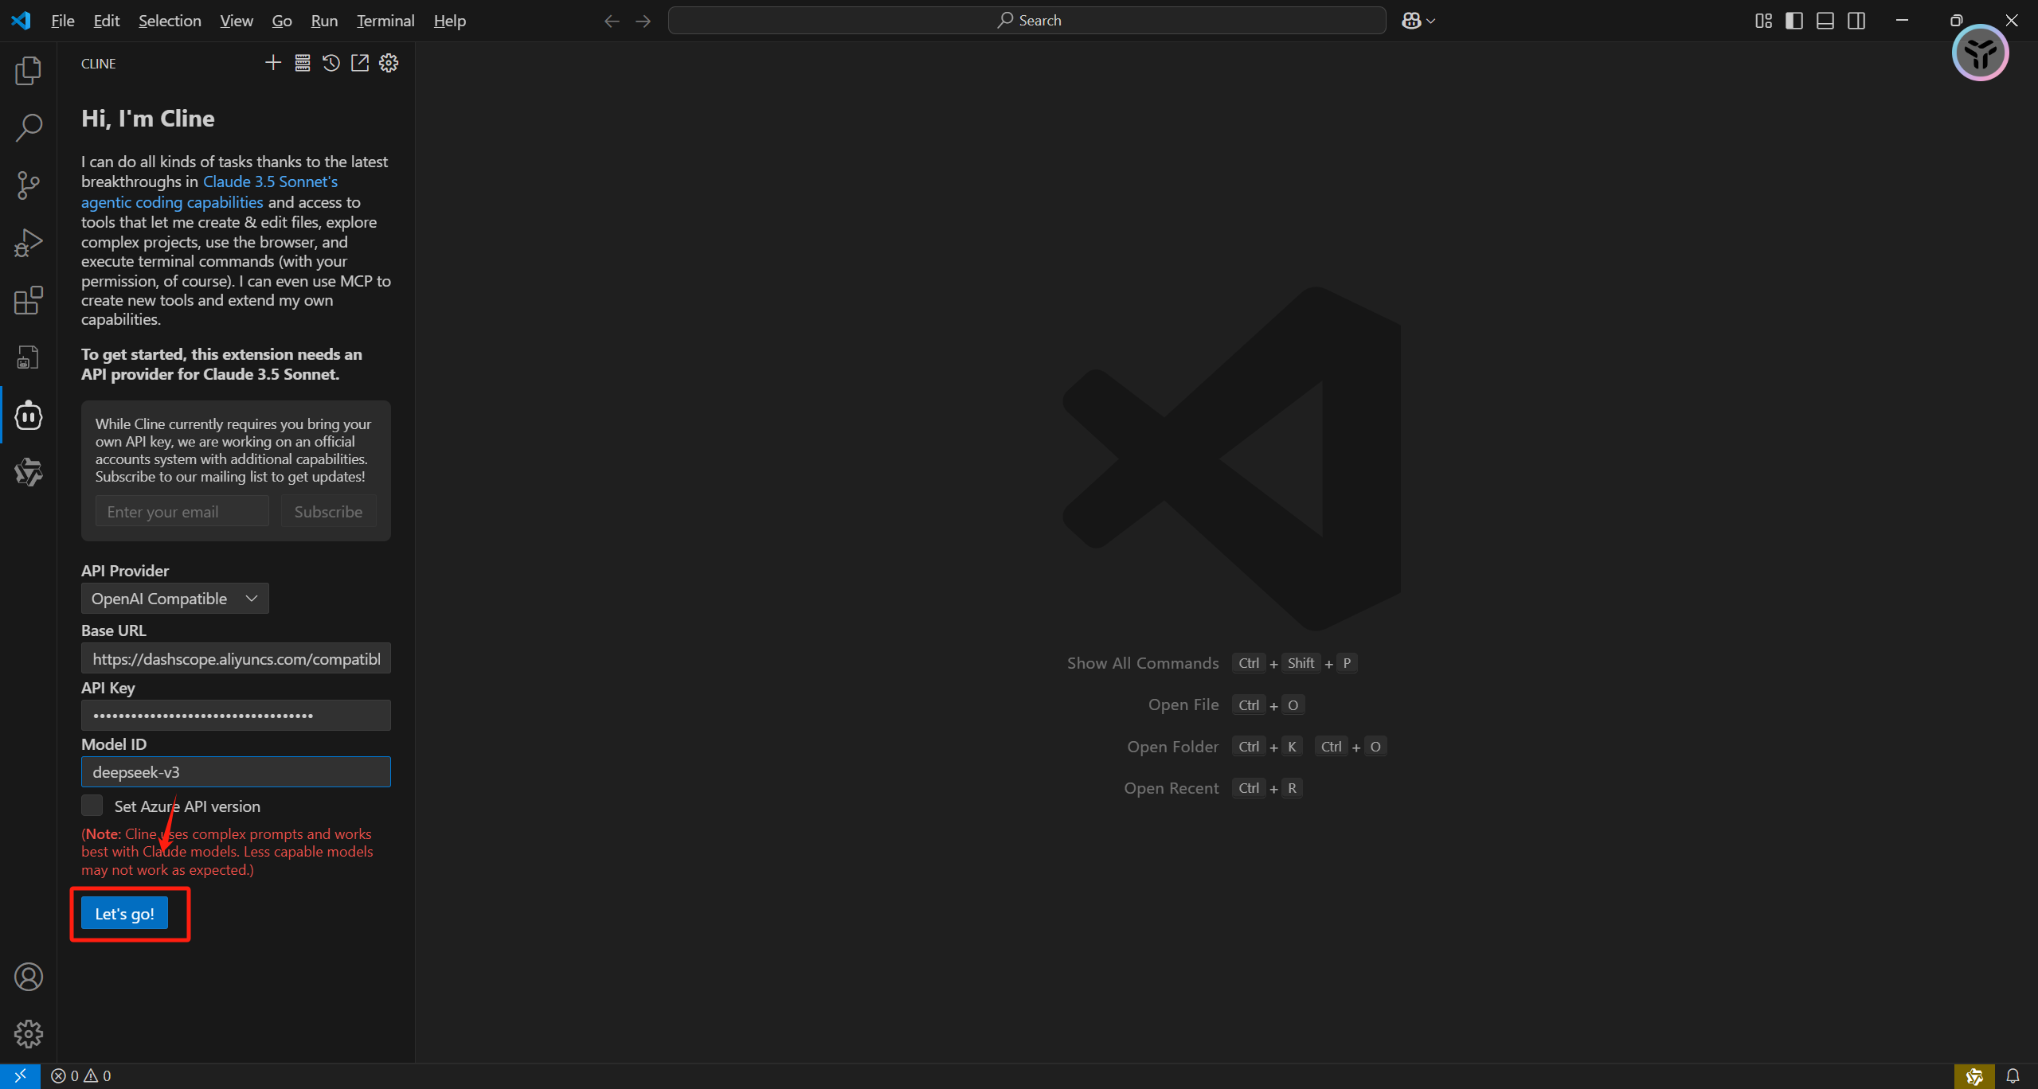
Task: Open the Extensions view
Action: (28, 300)
